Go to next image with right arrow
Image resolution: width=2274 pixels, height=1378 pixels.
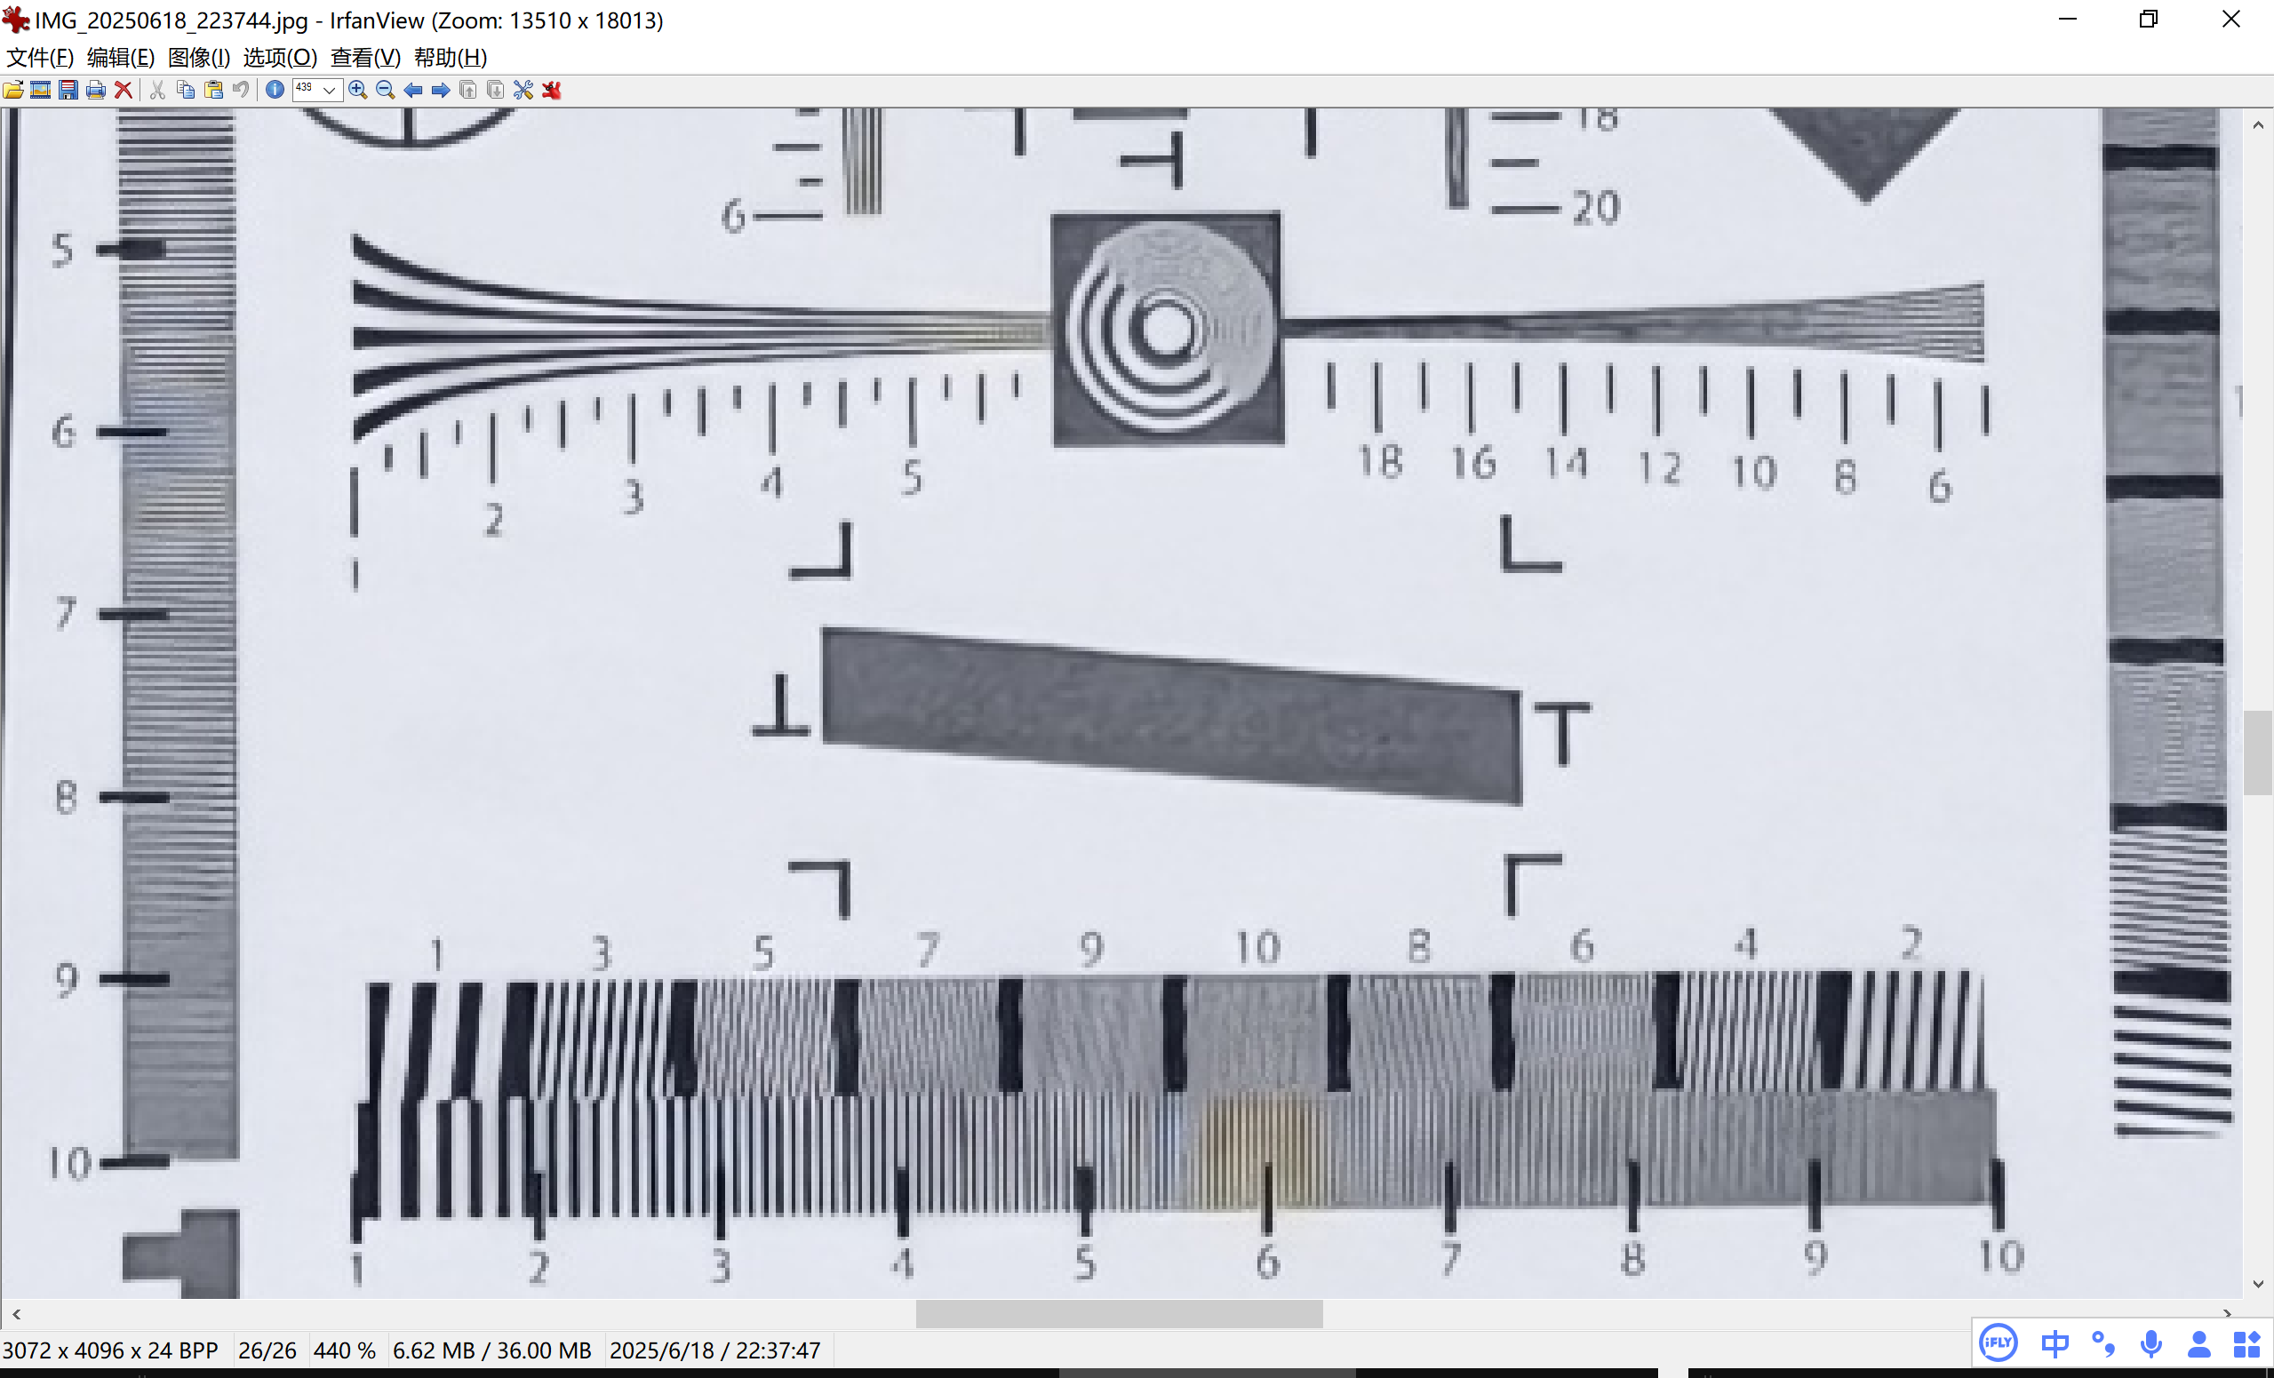441,90
